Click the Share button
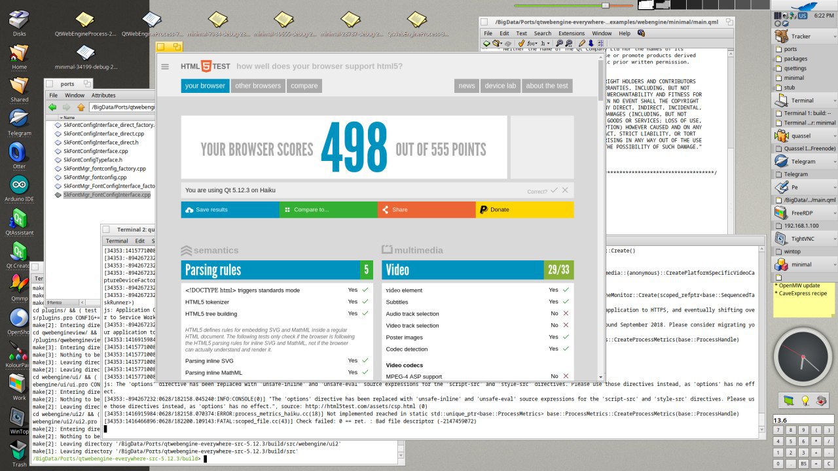838x471 pixels. [426, 209]
